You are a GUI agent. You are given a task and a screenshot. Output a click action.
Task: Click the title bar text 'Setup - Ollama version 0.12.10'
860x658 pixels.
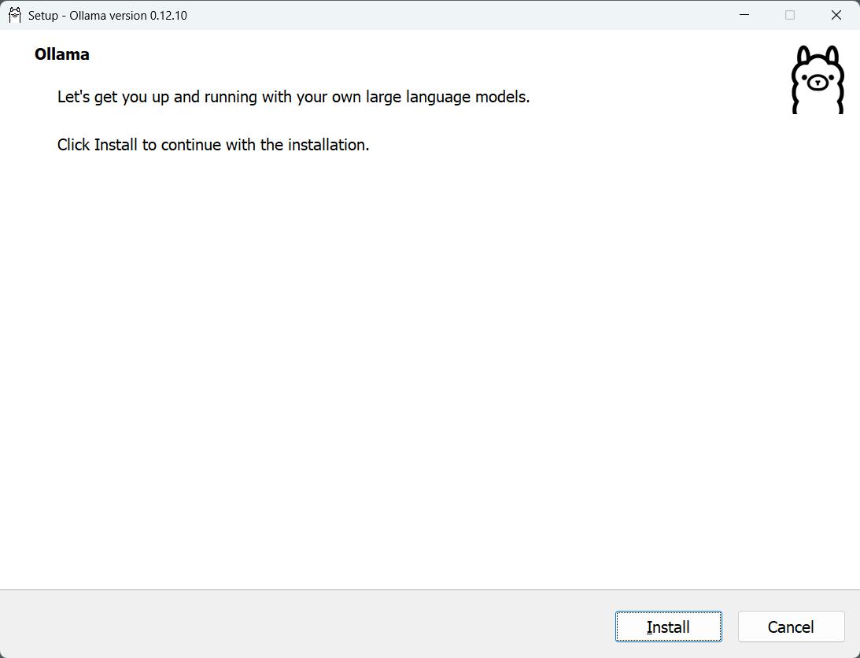coord(108,16)
